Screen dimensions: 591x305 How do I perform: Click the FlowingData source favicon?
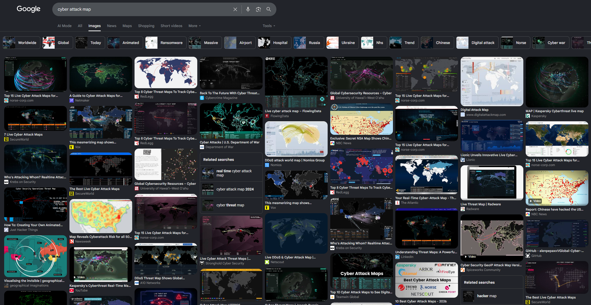click(267, 116)
